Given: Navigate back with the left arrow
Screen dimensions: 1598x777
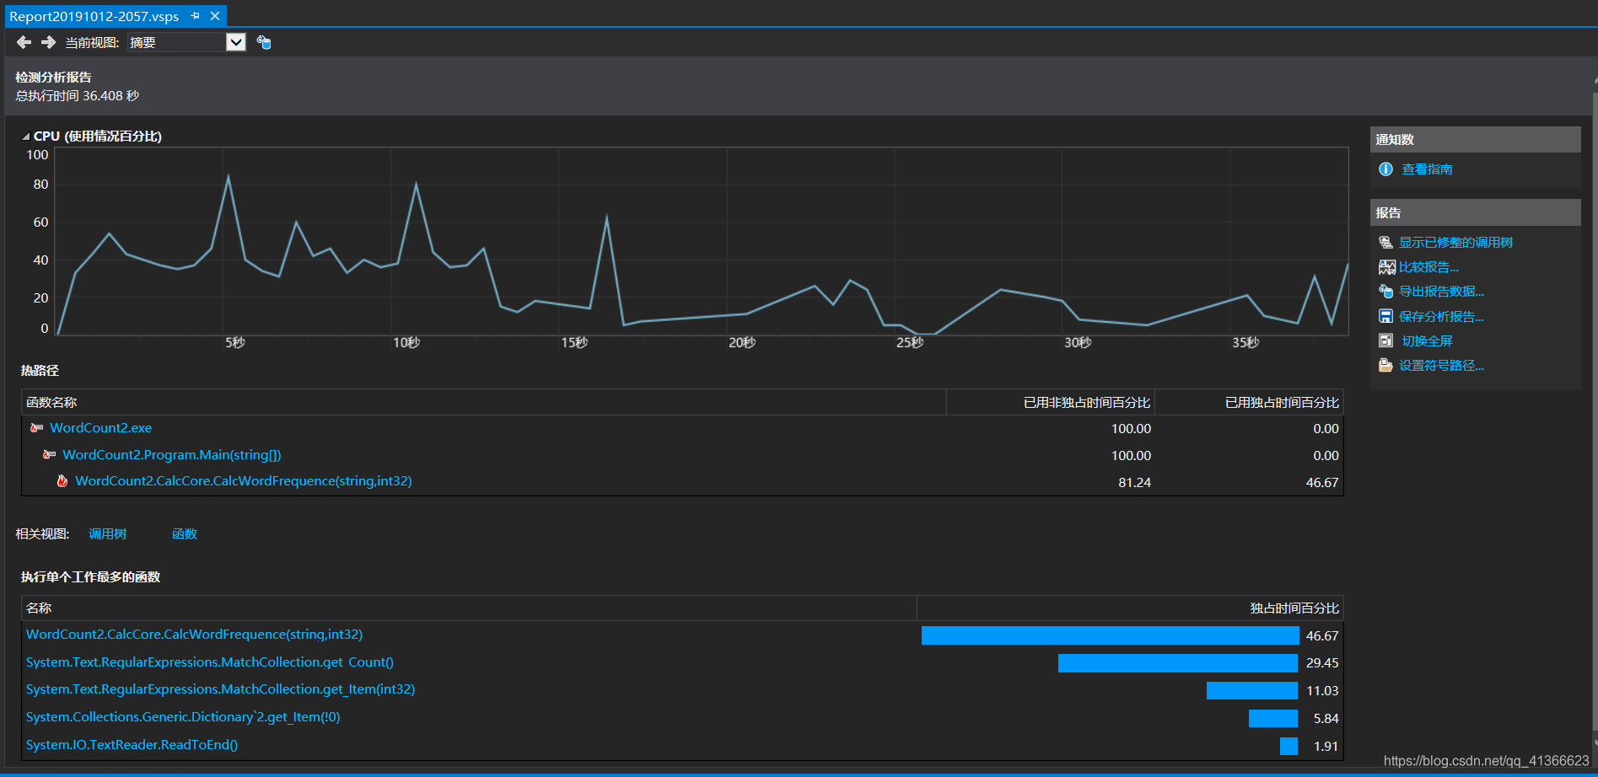Looking at the screenshot, I should [x=24, y=42].
